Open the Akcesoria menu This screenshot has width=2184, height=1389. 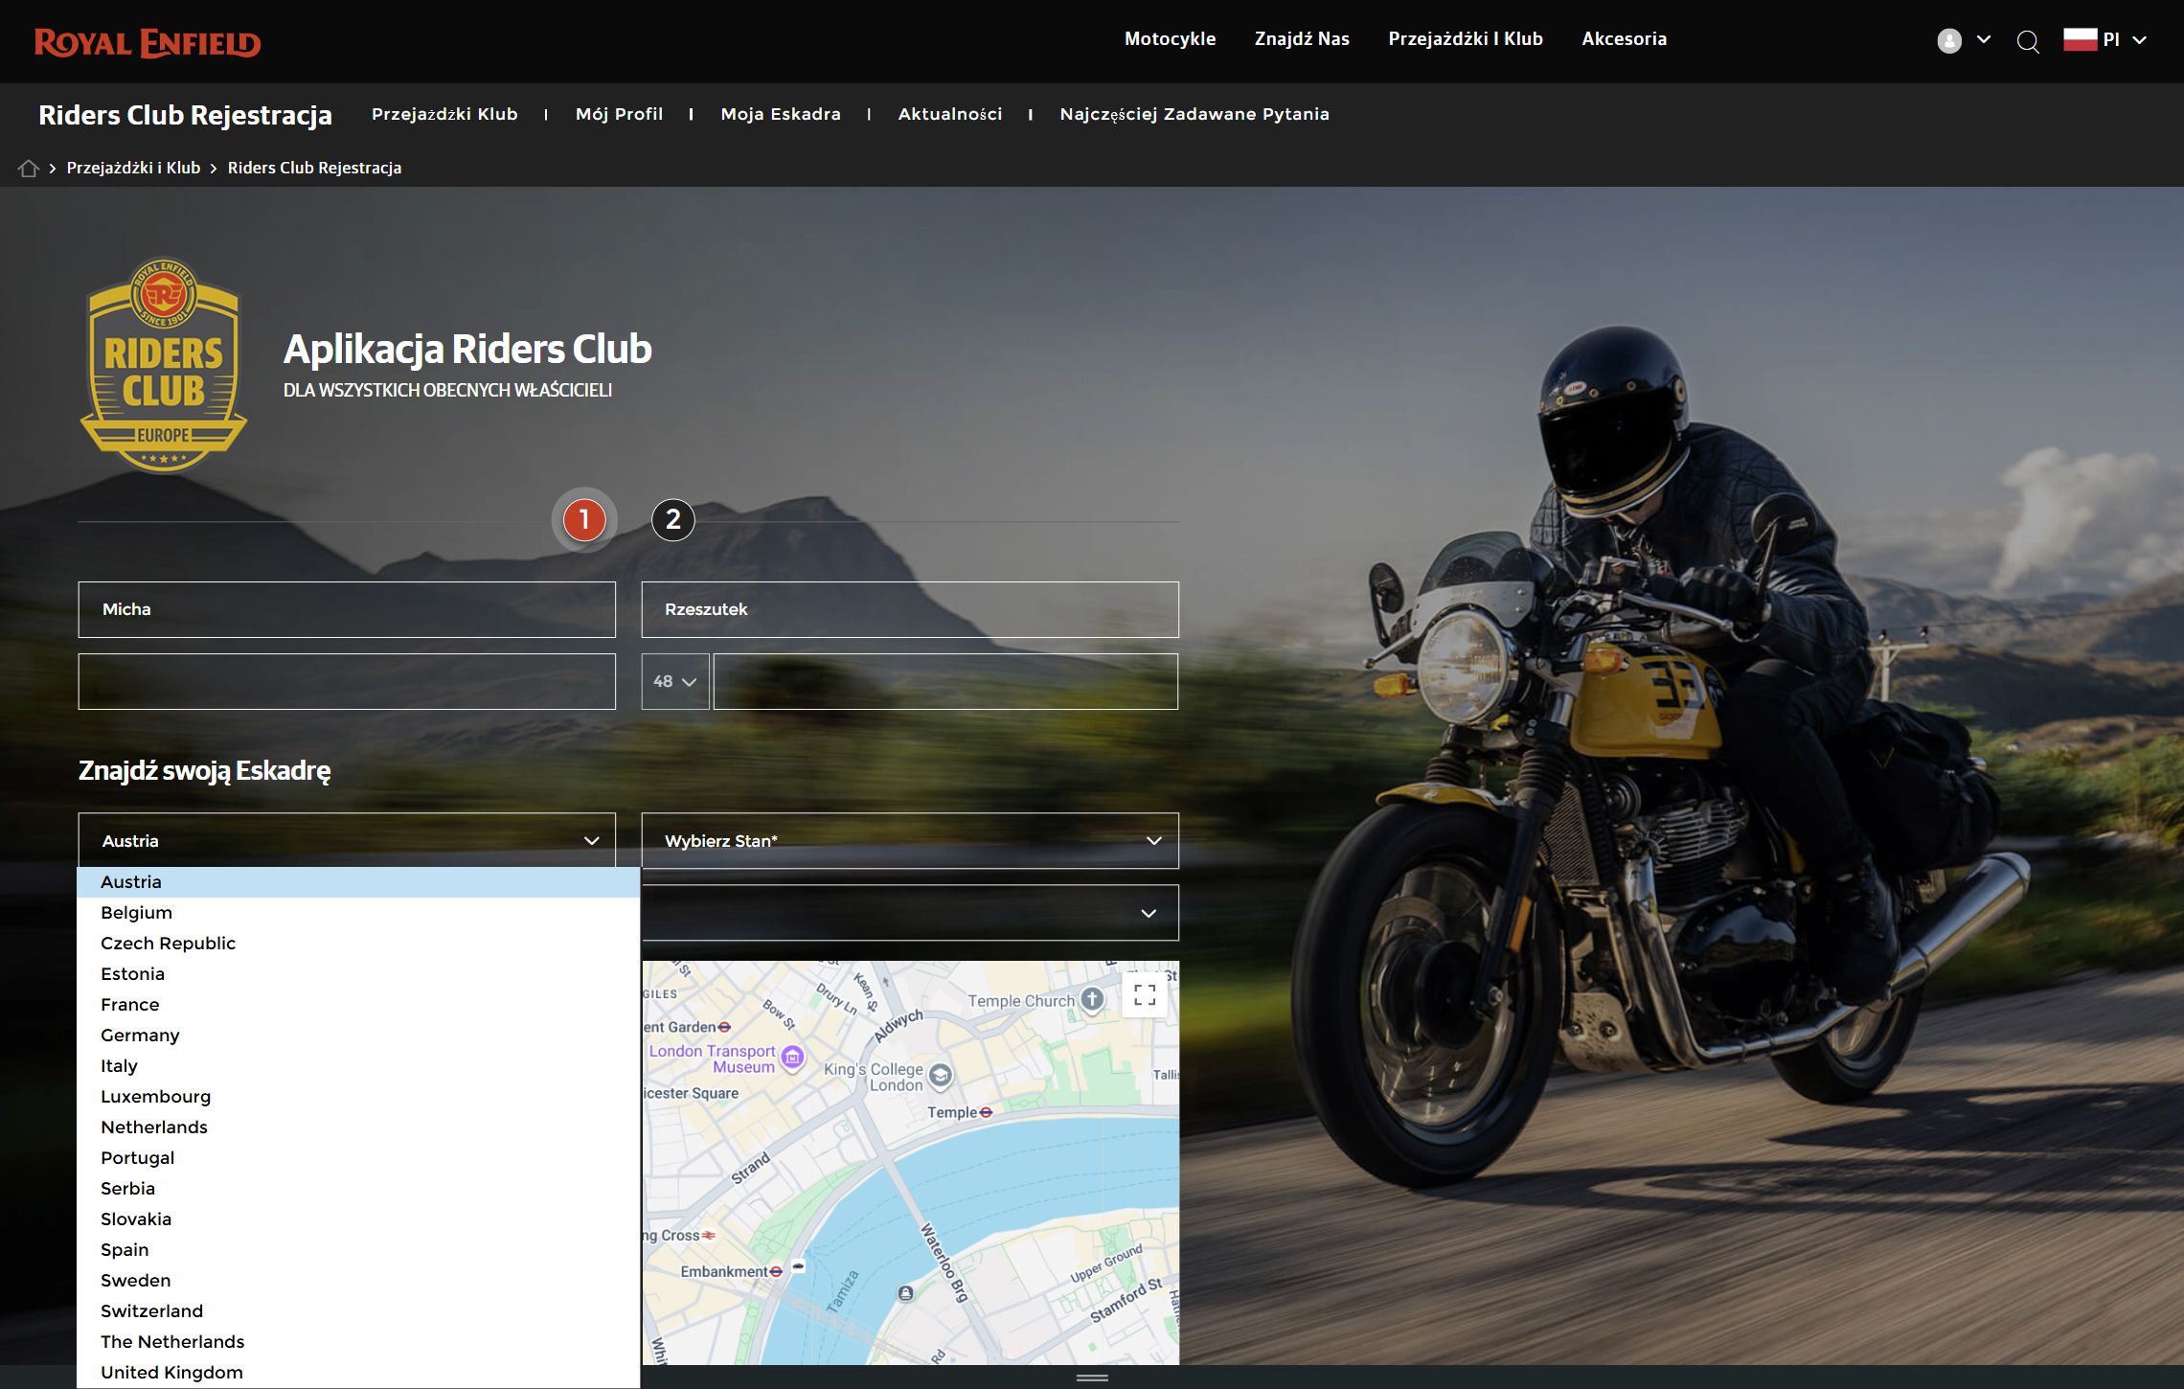(1624, 39)
